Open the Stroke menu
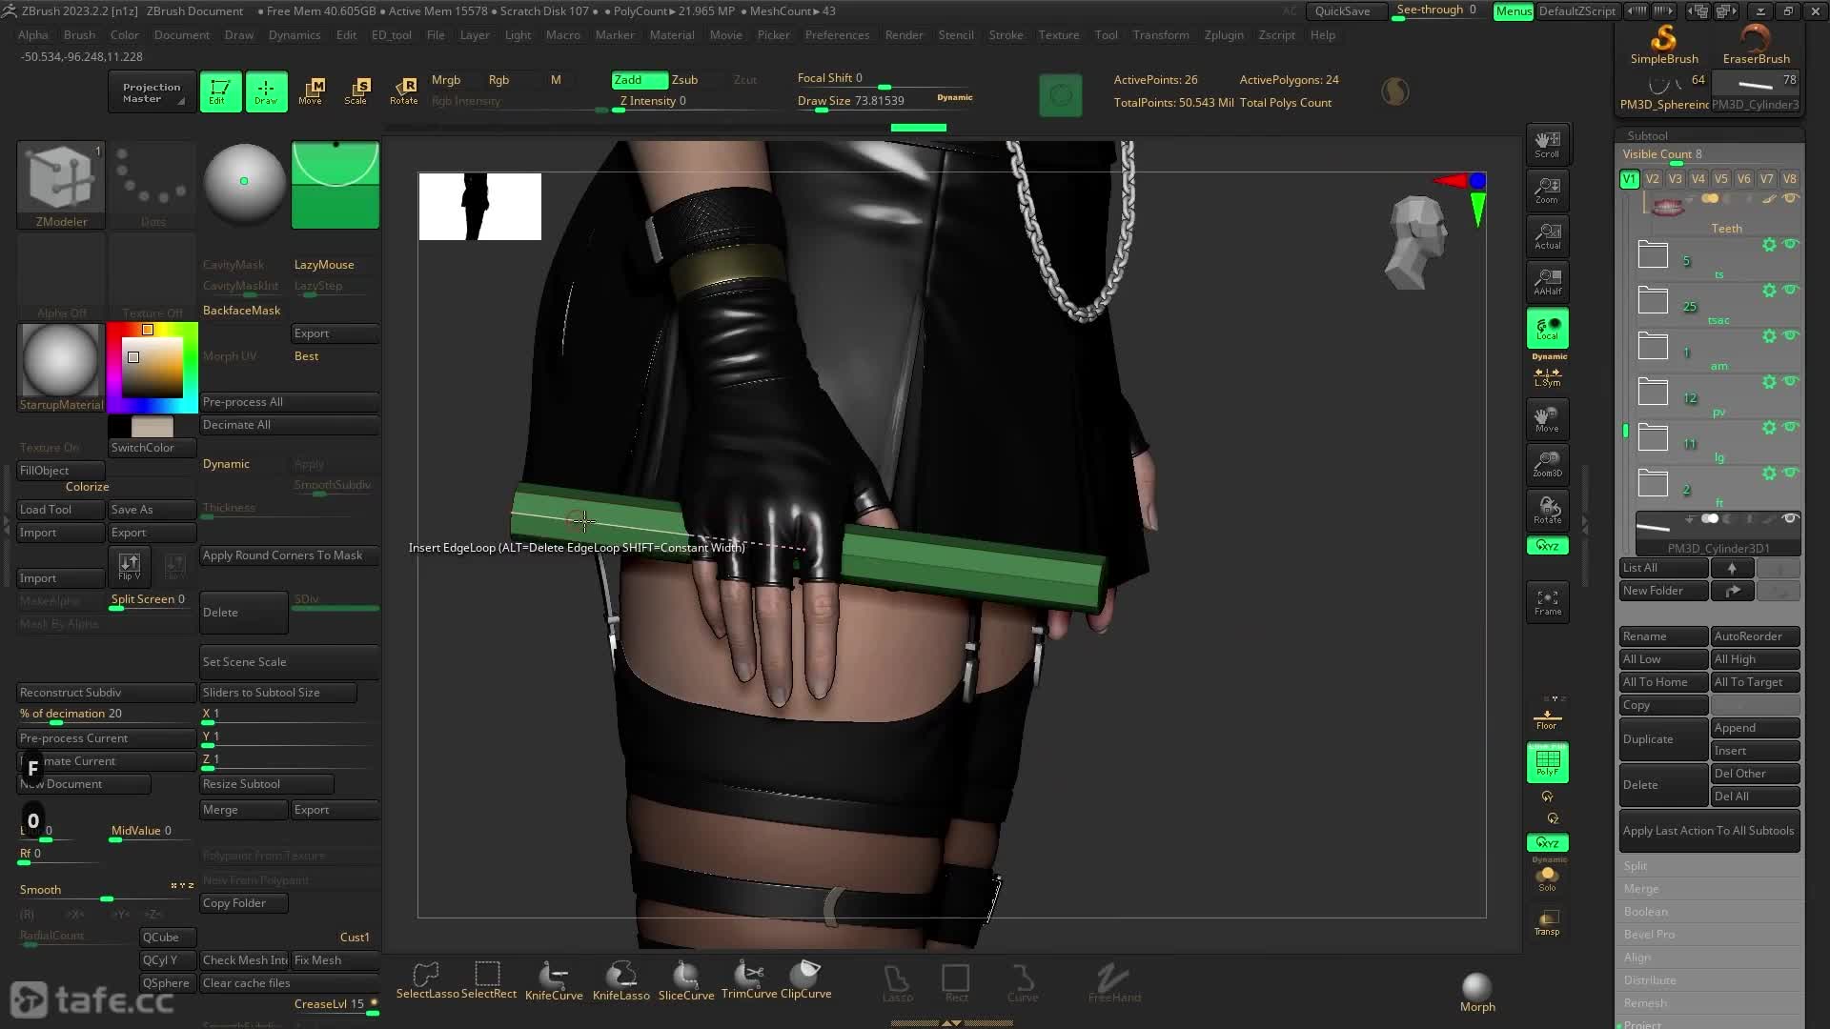Screen dimensions: 1830x1029 click(1006, 35)
